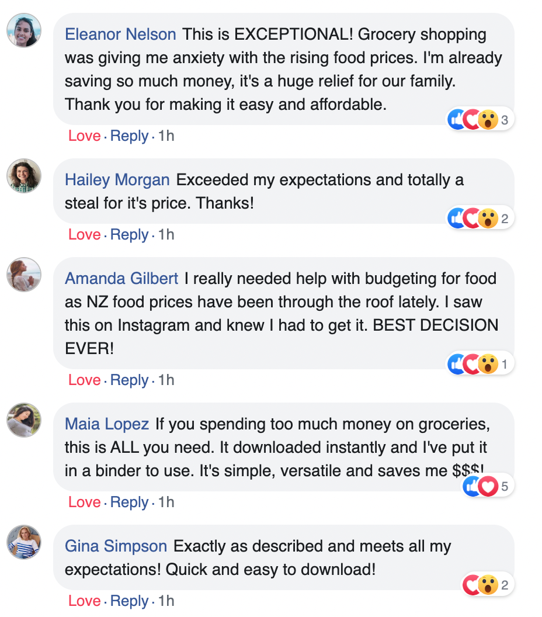Toggle Love on Hailey Morgan's comment
Image resolution: width=542 pixels, height=617 pixels.
[84, 235]
